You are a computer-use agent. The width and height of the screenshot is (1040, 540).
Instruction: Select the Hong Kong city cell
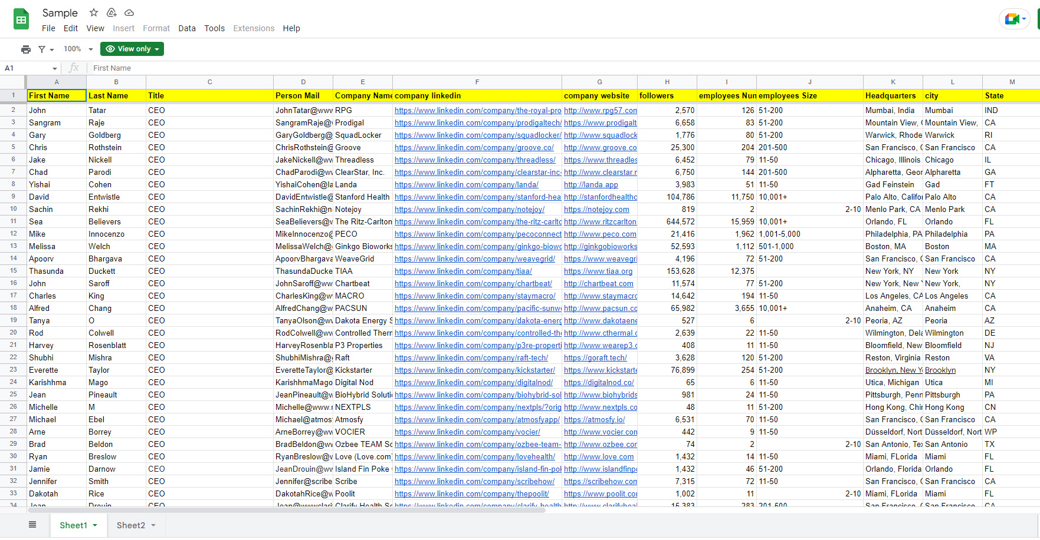[953, 407]
